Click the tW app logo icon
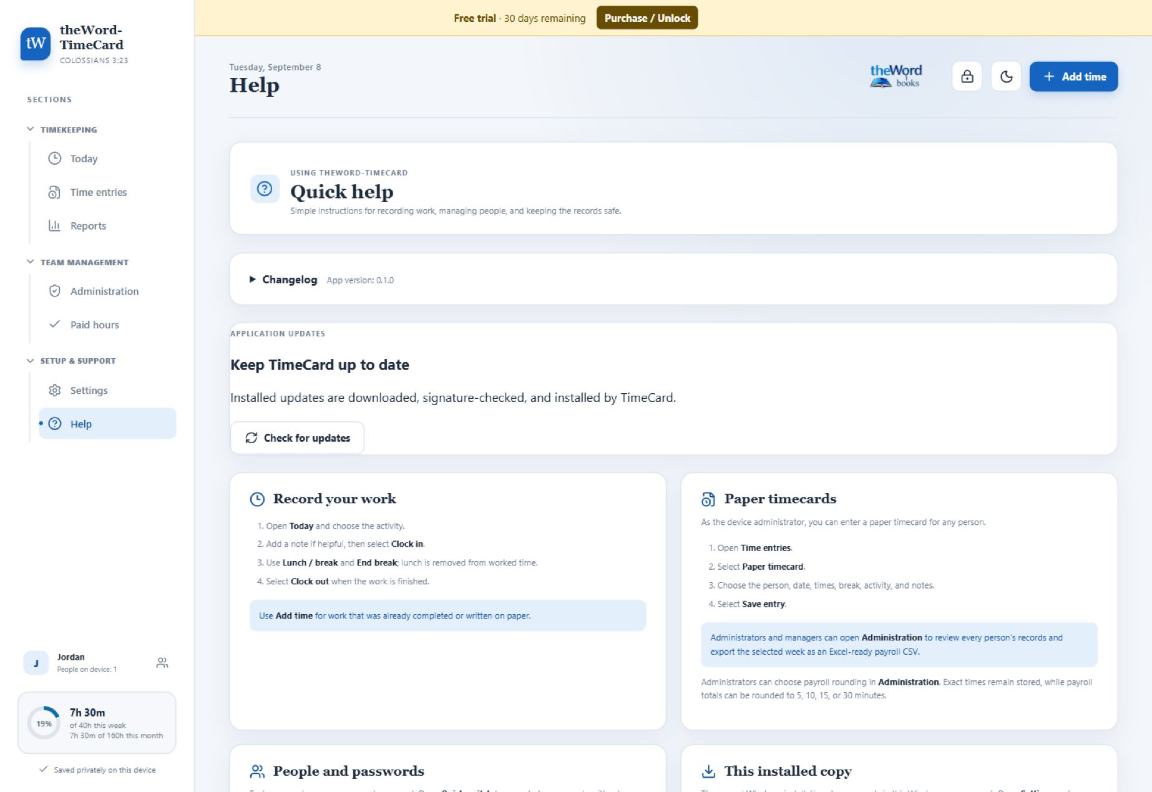The height and width of the screenshot is (792, 1152). pyautogui.click(x=36, y=44)
